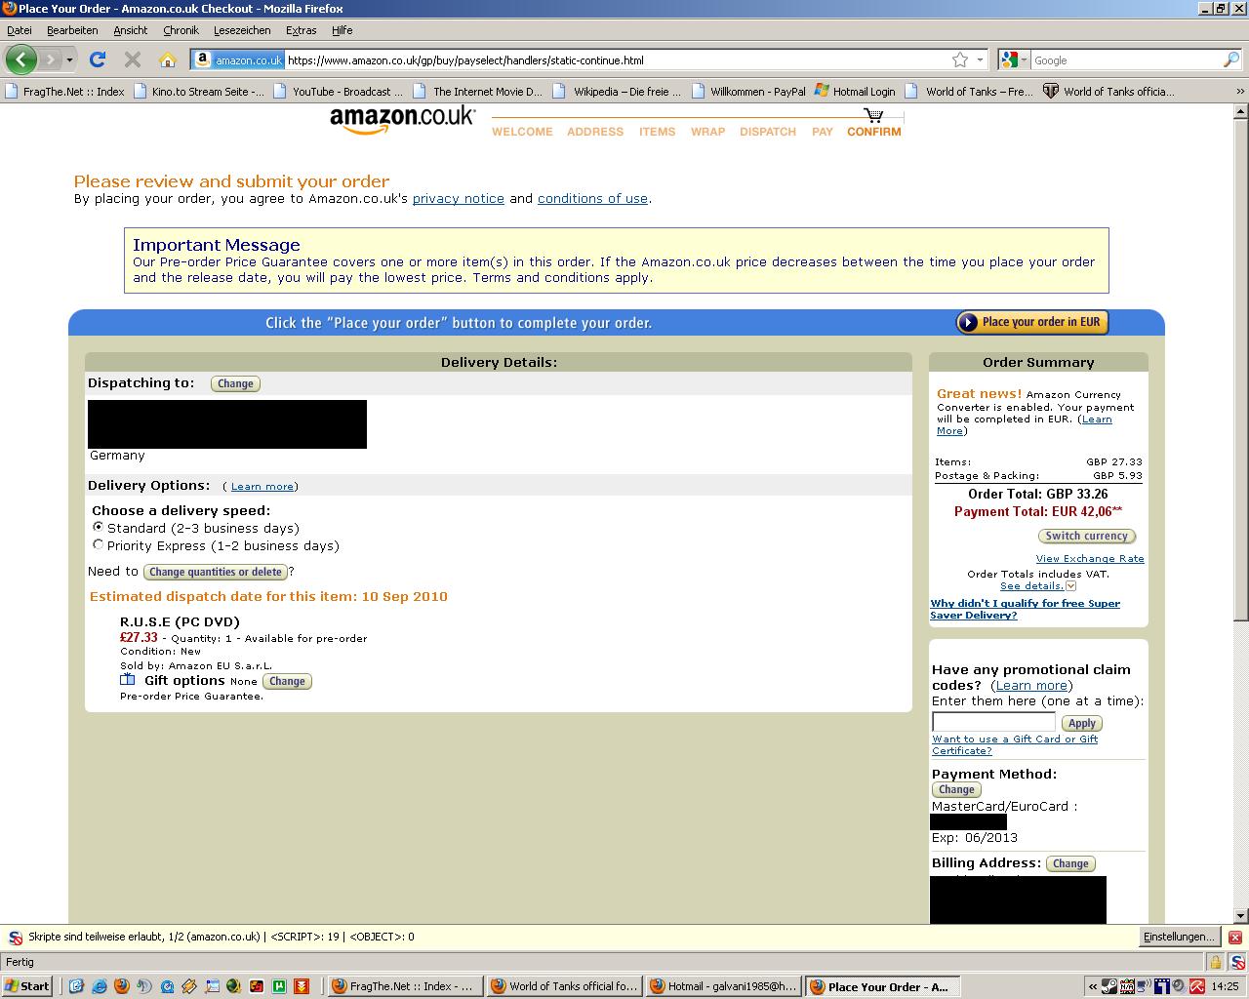Switch to World of Tanks taskbar window
The image size is (1249, 999).
(x=565, y=986)
